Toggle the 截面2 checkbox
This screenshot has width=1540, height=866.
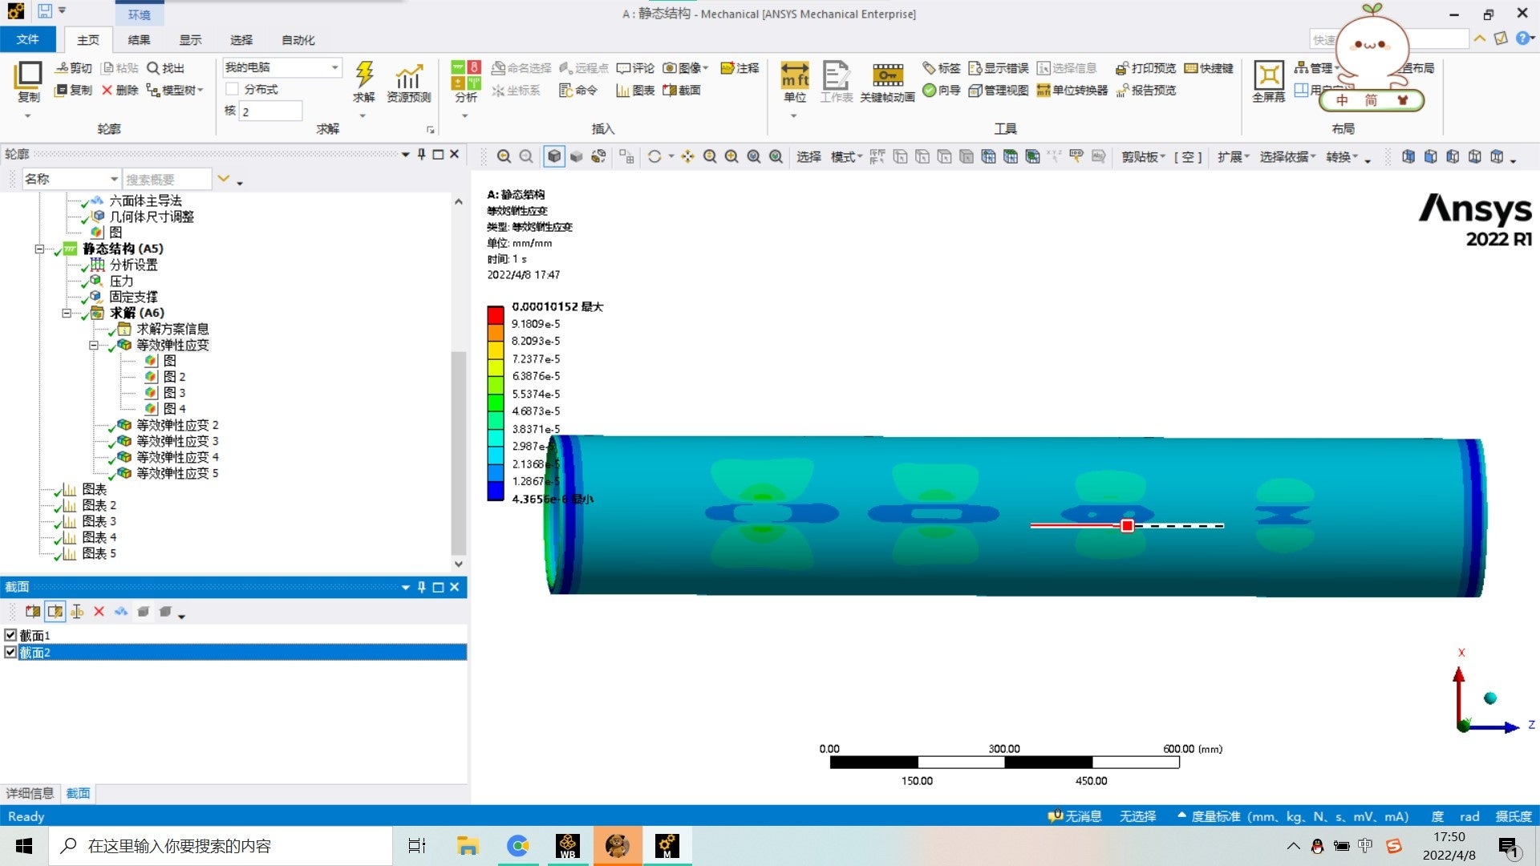pyautogui.click(x=11, y=653)
